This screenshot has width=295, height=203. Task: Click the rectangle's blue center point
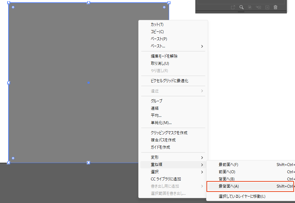[x=88, y=83]
